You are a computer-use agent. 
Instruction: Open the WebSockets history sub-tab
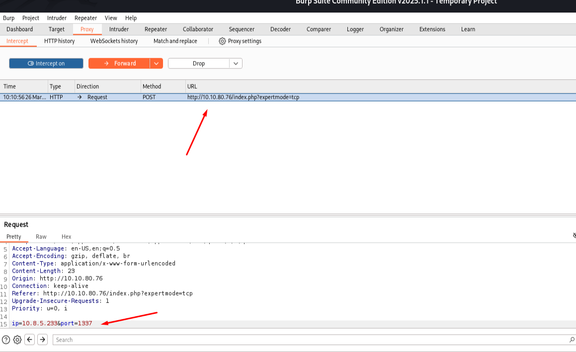114,41
